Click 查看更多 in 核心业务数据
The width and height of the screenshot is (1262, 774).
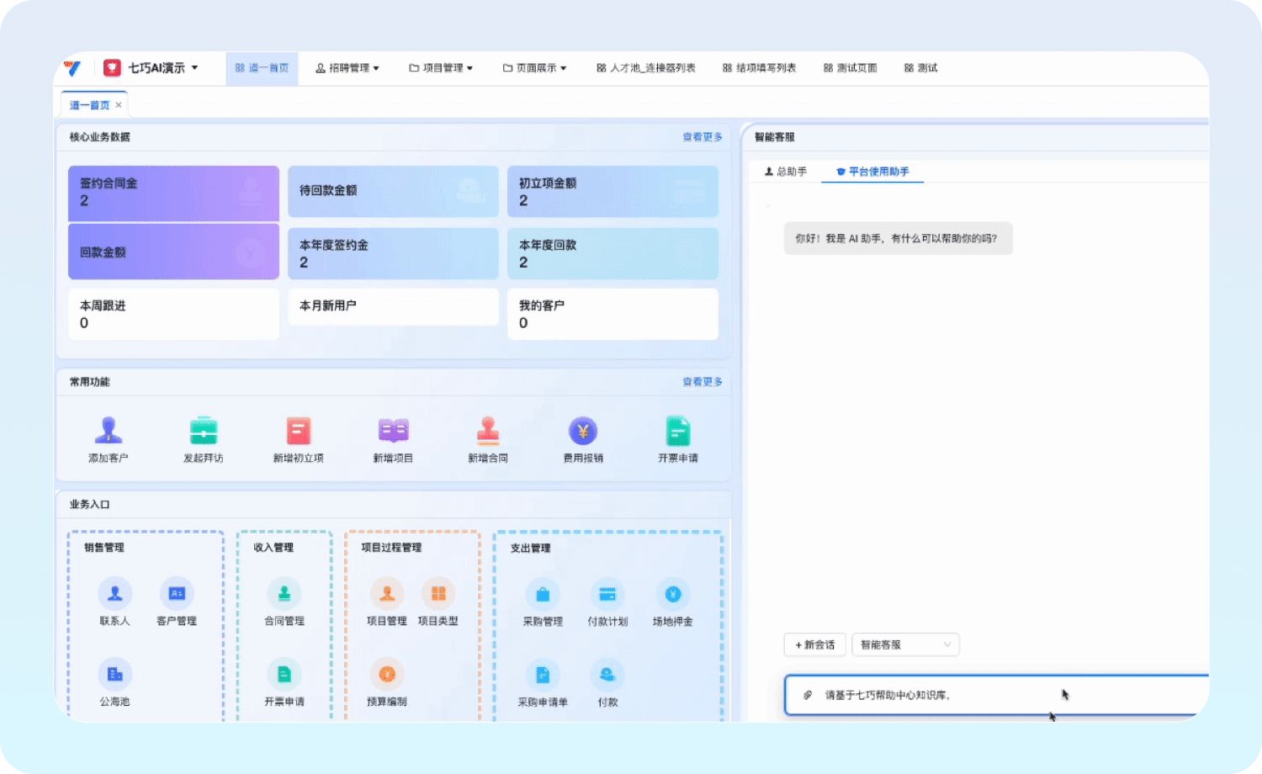click(x=703, y=137)
